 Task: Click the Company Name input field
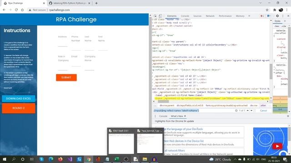[90, 68]
